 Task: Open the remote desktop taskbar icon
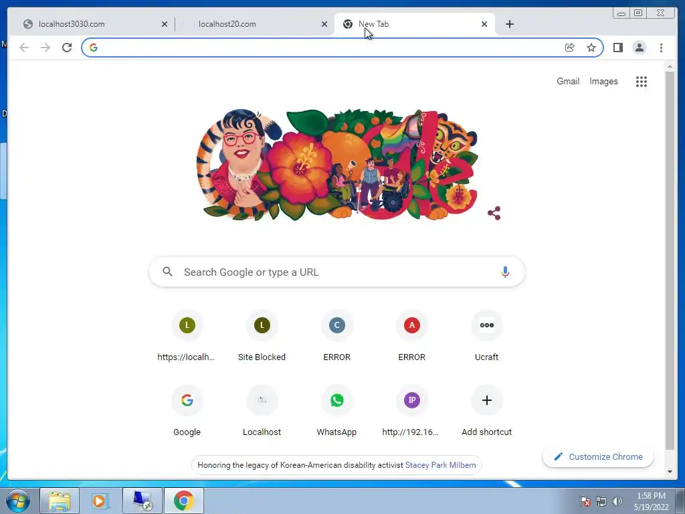point(142,501)
